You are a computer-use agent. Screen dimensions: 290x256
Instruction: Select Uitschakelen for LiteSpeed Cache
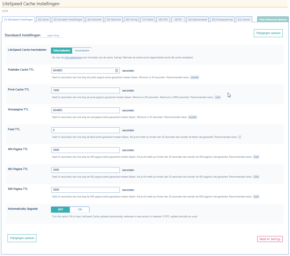[x=62, y=50]
